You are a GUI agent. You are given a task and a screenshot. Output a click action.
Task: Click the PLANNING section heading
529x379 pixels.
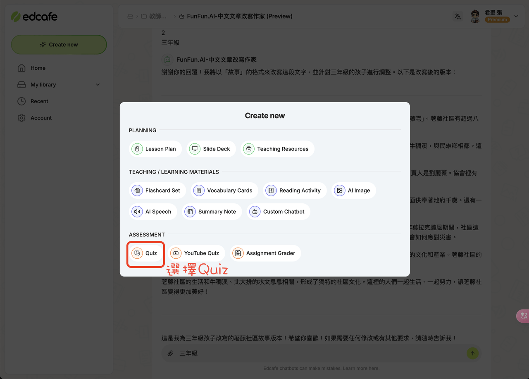(x=143, y=130)
